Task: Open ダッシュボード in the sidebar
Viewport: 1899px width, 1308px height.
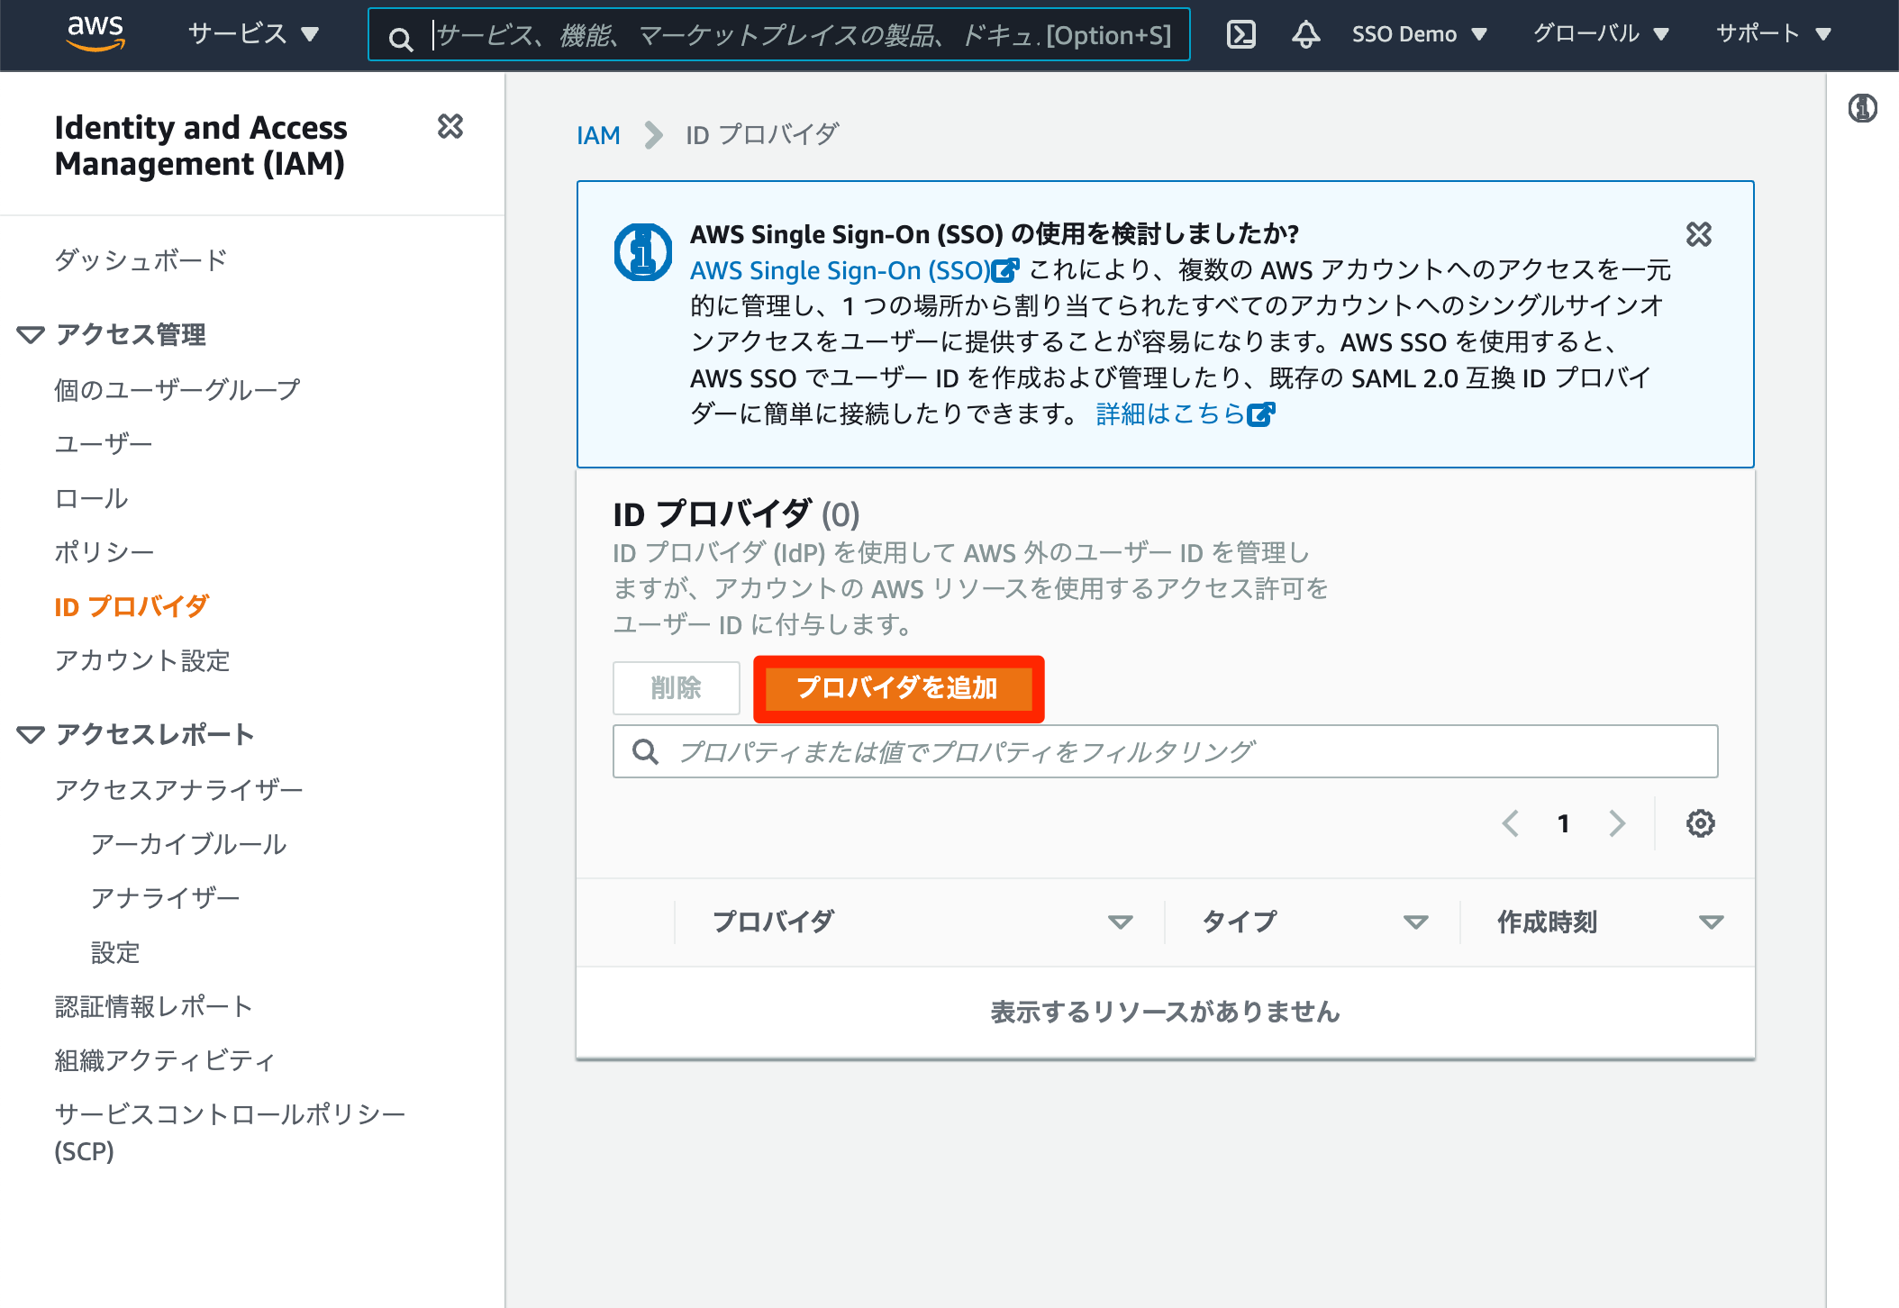Action: 141,260
